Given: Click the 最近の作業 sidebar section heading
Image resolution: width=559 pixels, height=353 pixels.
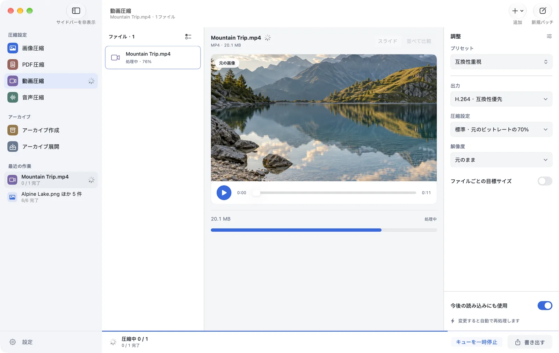Looking at the screenshot, I should pyautogui.click(x=20, y=166).
